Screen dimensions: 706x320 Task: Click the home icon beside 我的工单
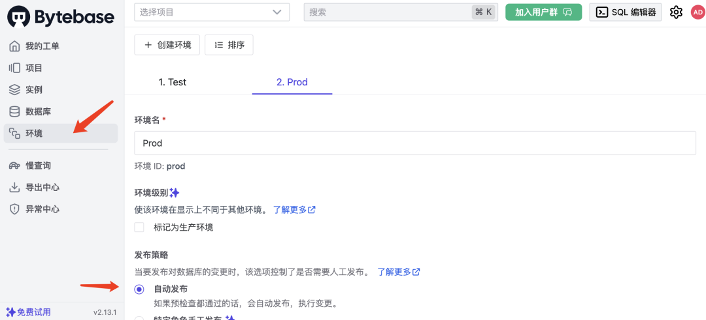point(14,46)
